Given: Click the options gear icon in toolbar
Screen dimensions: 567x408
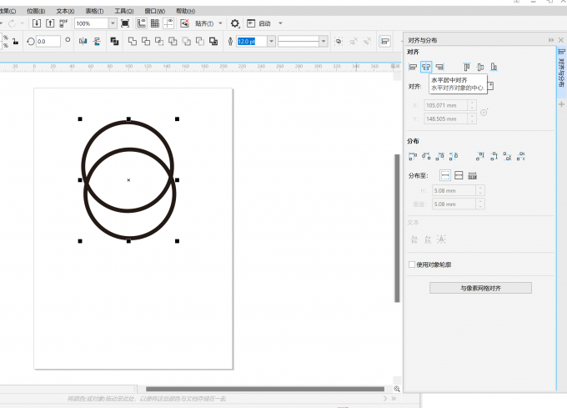Looking at the screenshot, I should [x=234, y=23].
